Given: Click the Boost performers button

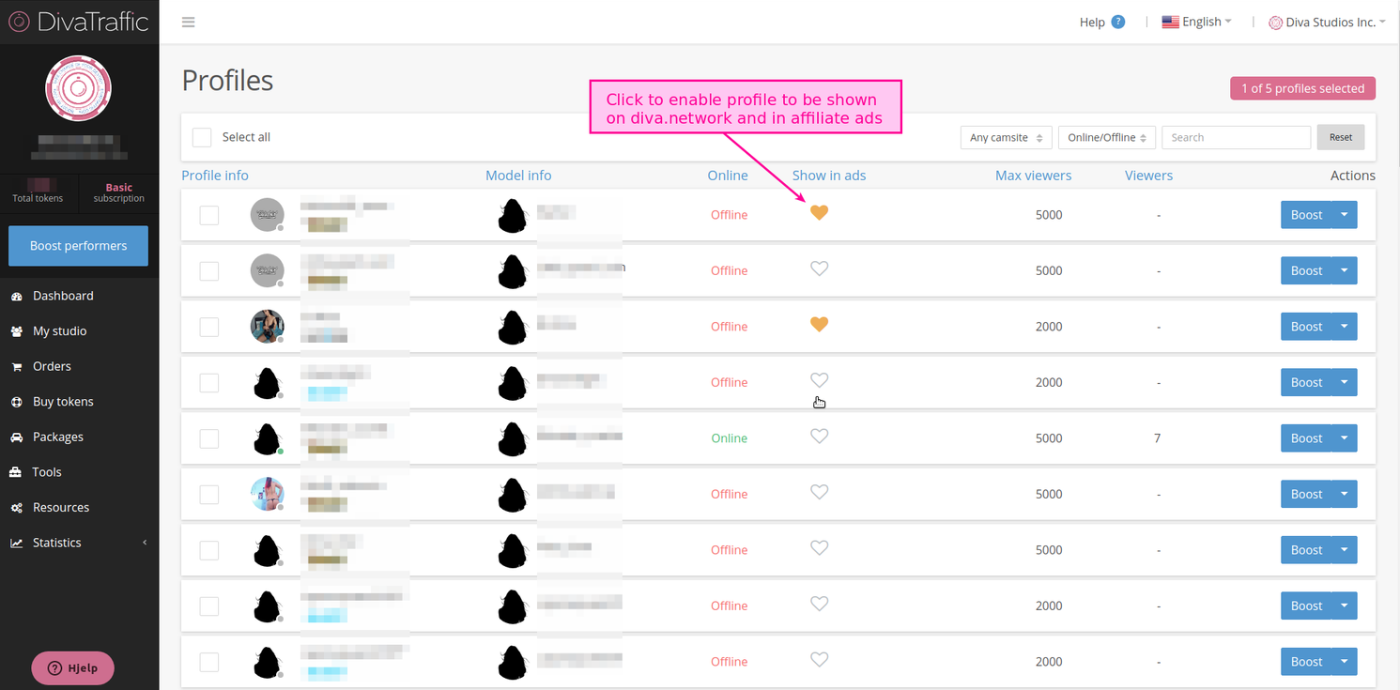Looking at the screenshot, I should (x=78, y=246).
